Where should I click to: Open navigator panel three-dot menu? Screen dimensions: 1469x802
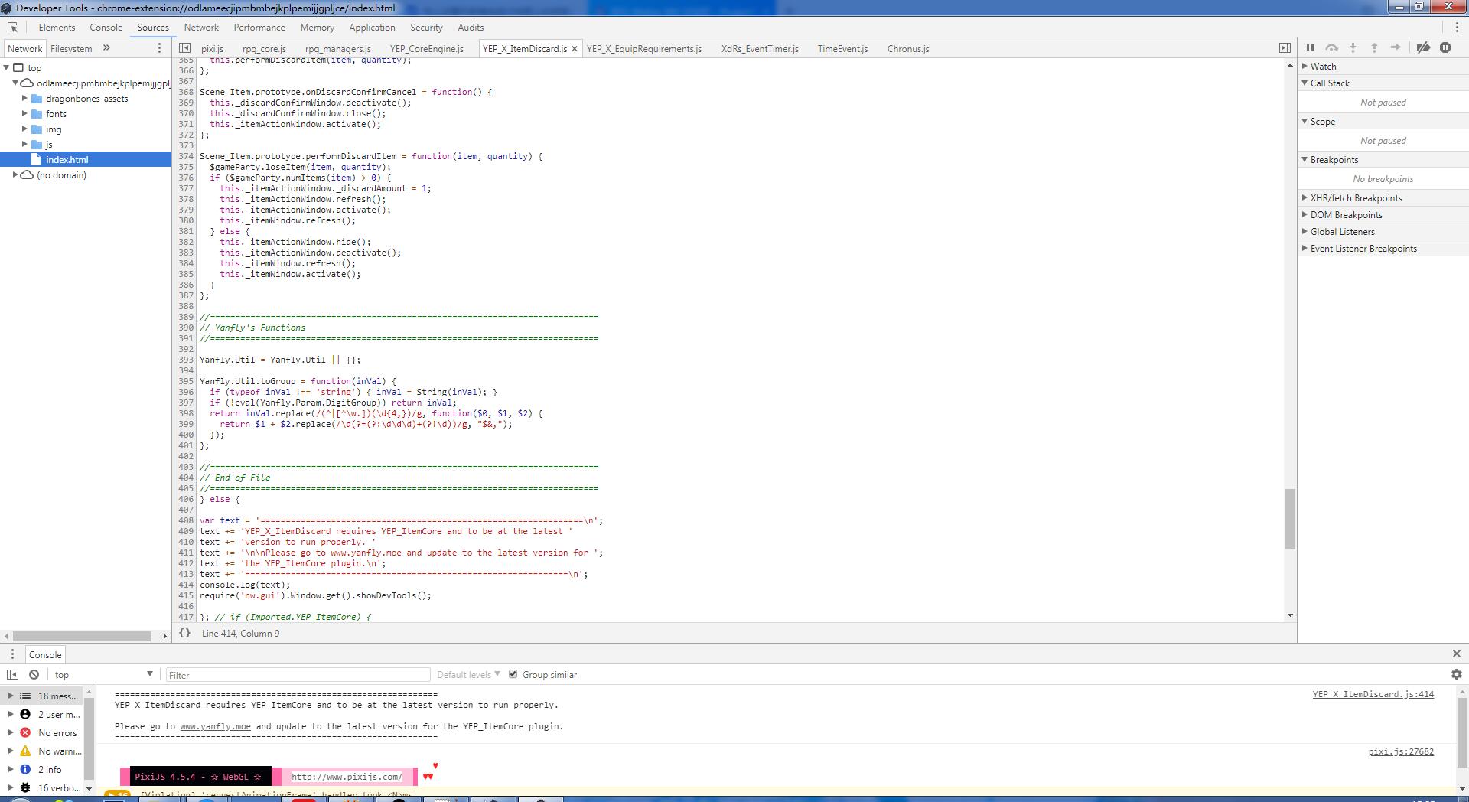pos(159,47)
